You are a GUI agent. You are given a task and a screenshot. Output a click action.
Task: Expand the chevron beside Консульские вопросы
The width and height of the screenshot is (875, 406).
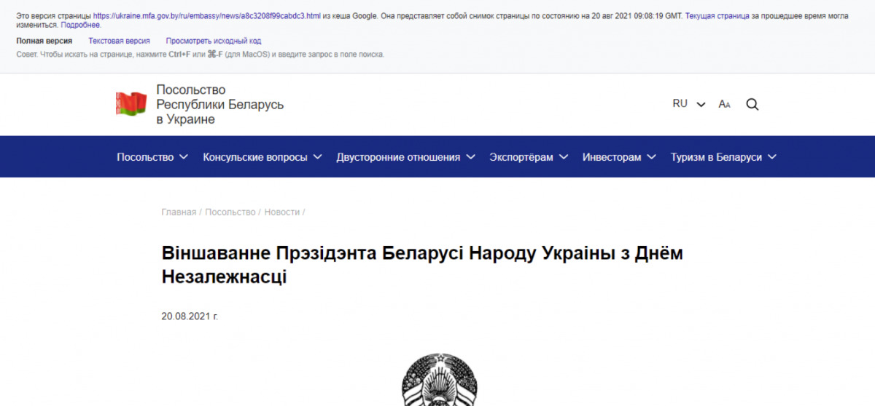pos(317,157)
